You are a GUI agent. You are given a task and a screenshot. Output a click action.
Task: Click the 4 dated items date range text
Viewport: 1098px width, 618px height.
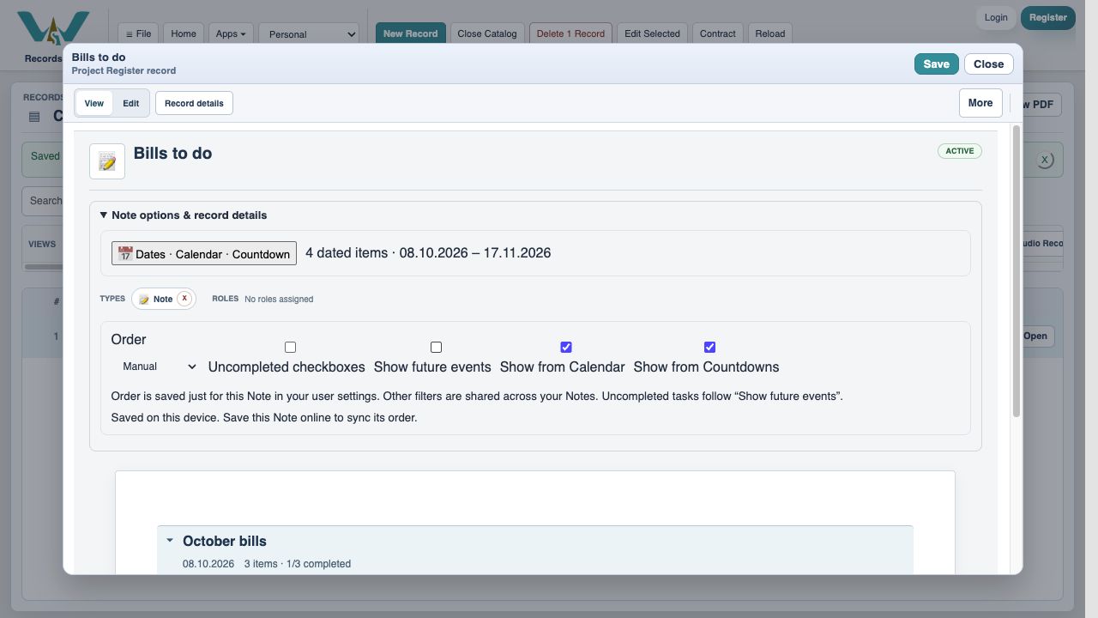point(428,252)
